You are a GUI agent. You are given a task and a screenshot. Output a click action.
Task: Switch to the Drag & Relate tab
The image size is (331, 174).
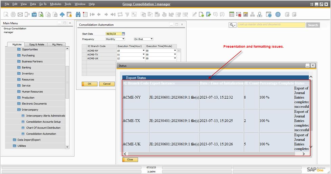tap(37, 44)
